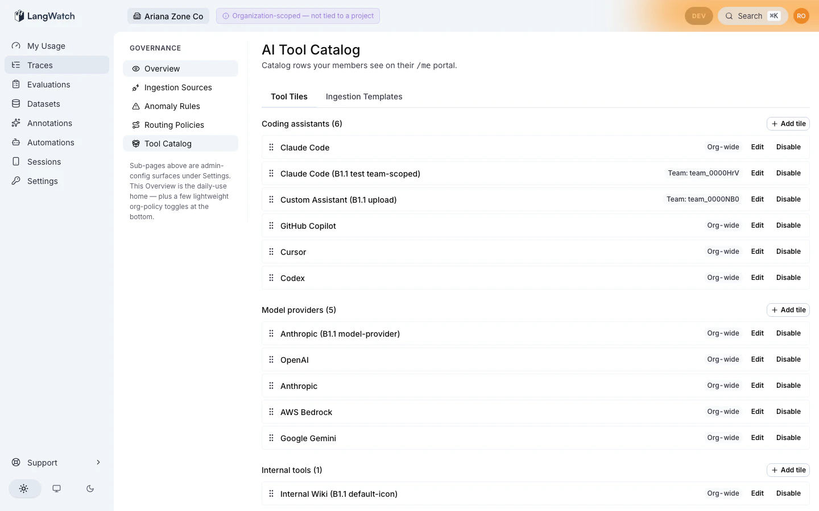Viewport: 819px width, 511px height.
Task: Click the Support lifebuoy icon
Action: (16, 463)
